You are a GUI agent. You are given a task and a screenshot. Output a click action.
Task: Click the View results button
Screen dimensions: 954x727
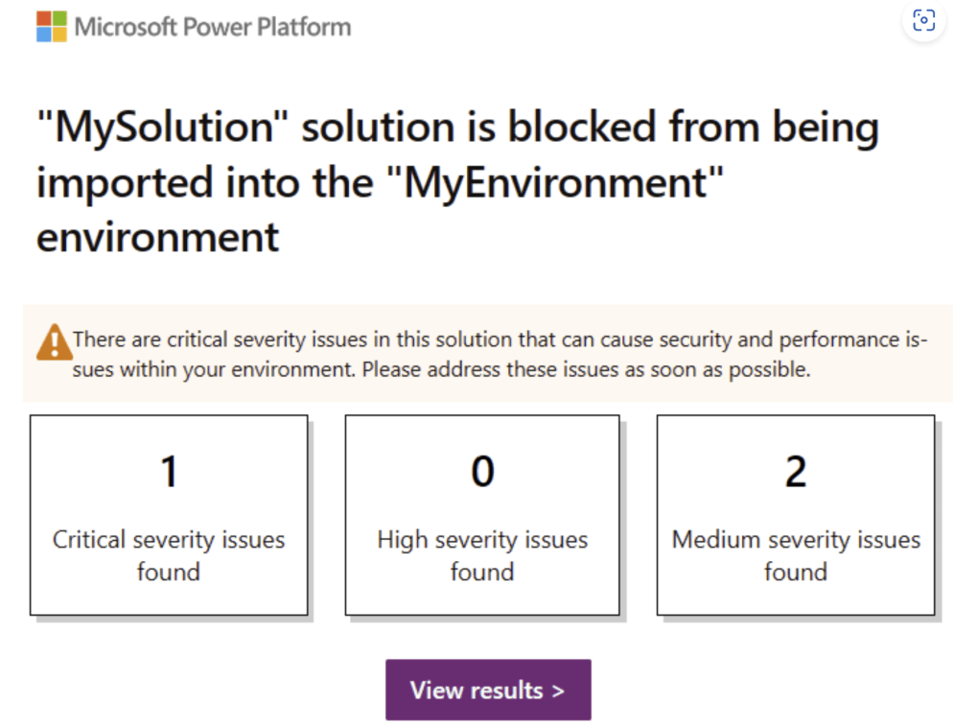(x=488, y=690)
